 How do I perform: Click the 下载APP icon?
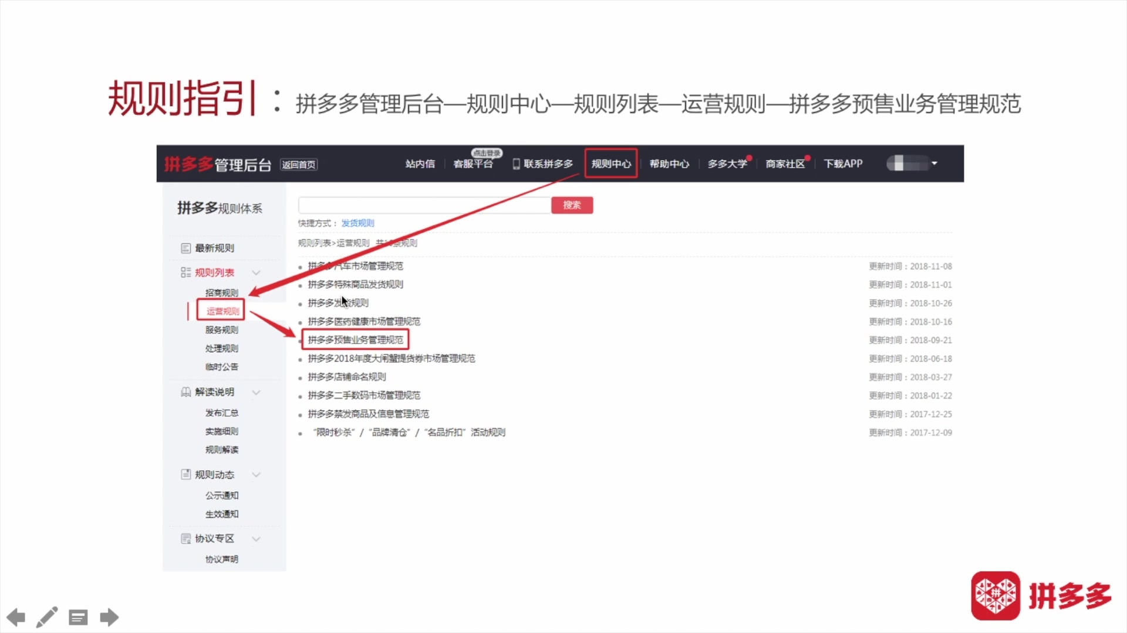tap(843, 163)
